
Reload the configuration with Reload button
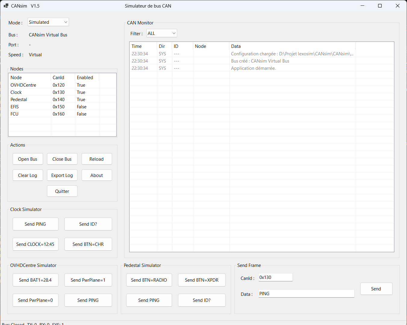[96, 159]
